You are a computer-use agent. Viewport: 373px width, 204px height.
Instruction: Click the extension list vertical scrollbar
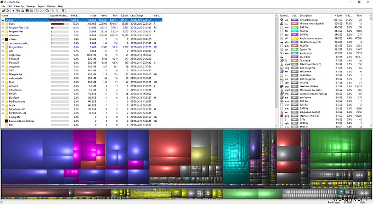coord(371,71)
